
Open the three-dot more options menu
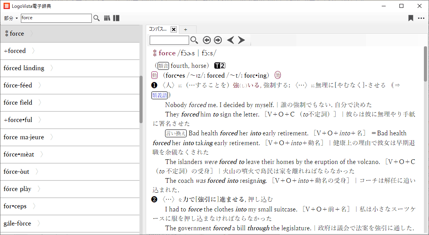(x=421, y=18)
